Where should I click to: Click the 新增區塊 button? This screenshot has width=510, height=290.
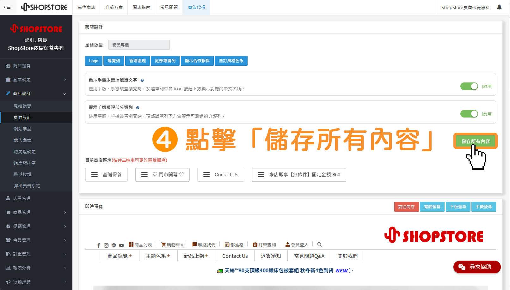click(138, 61)
